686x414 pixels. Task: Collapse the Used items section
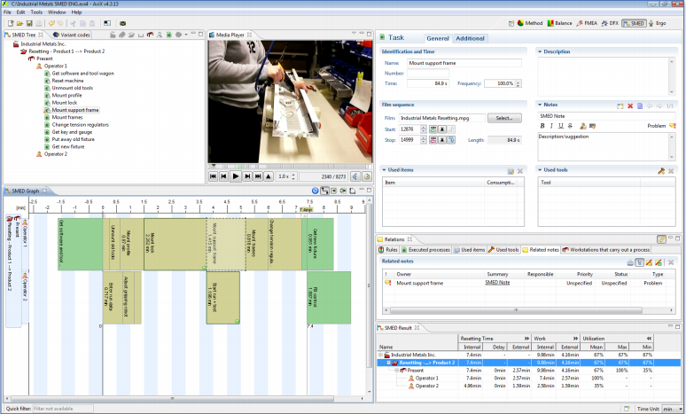click(384, 169)
